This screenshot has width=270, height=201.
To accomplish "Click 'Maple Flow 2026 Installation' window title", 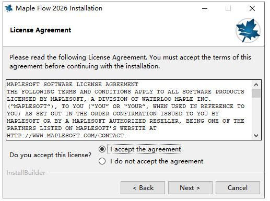I will tap(59, 8).
